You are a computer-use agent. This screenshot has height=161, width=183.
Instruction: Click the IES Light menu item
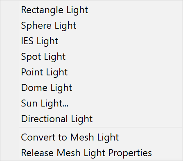pyautogui.click(x=91, y=41)
